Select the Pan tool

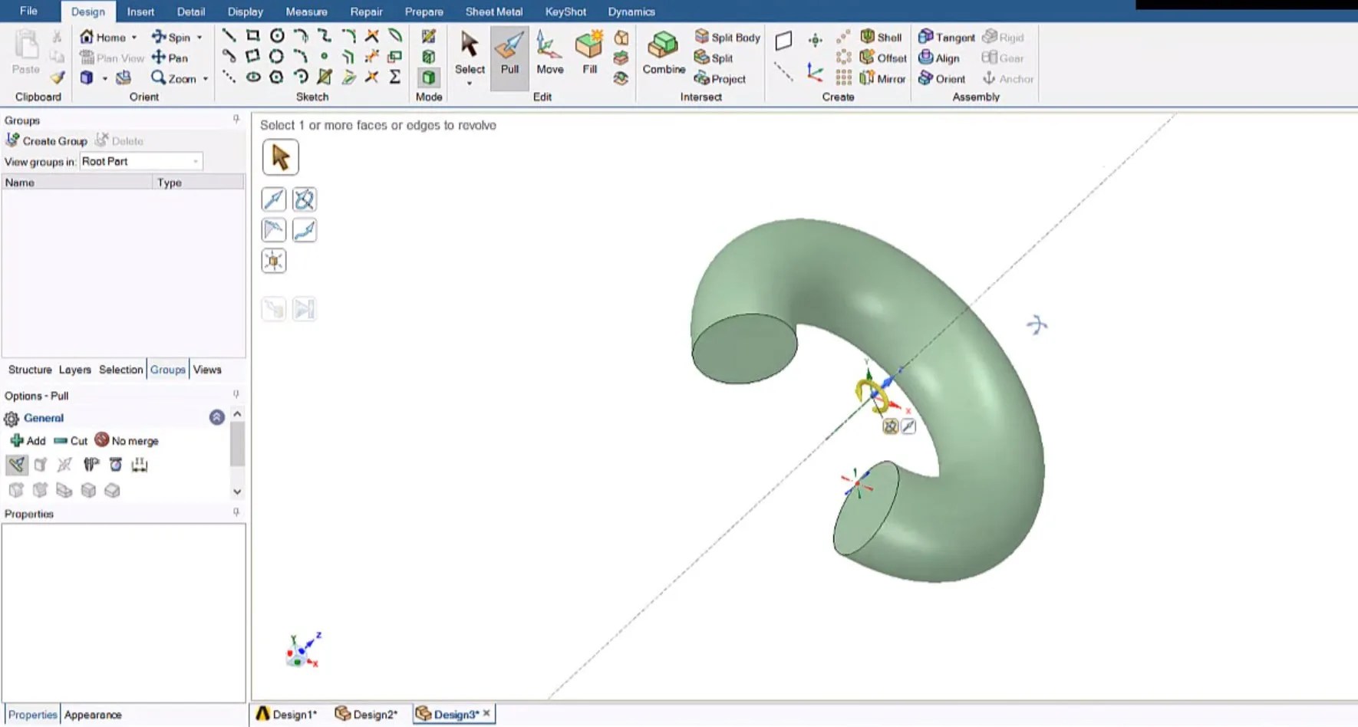click(170, 58)
